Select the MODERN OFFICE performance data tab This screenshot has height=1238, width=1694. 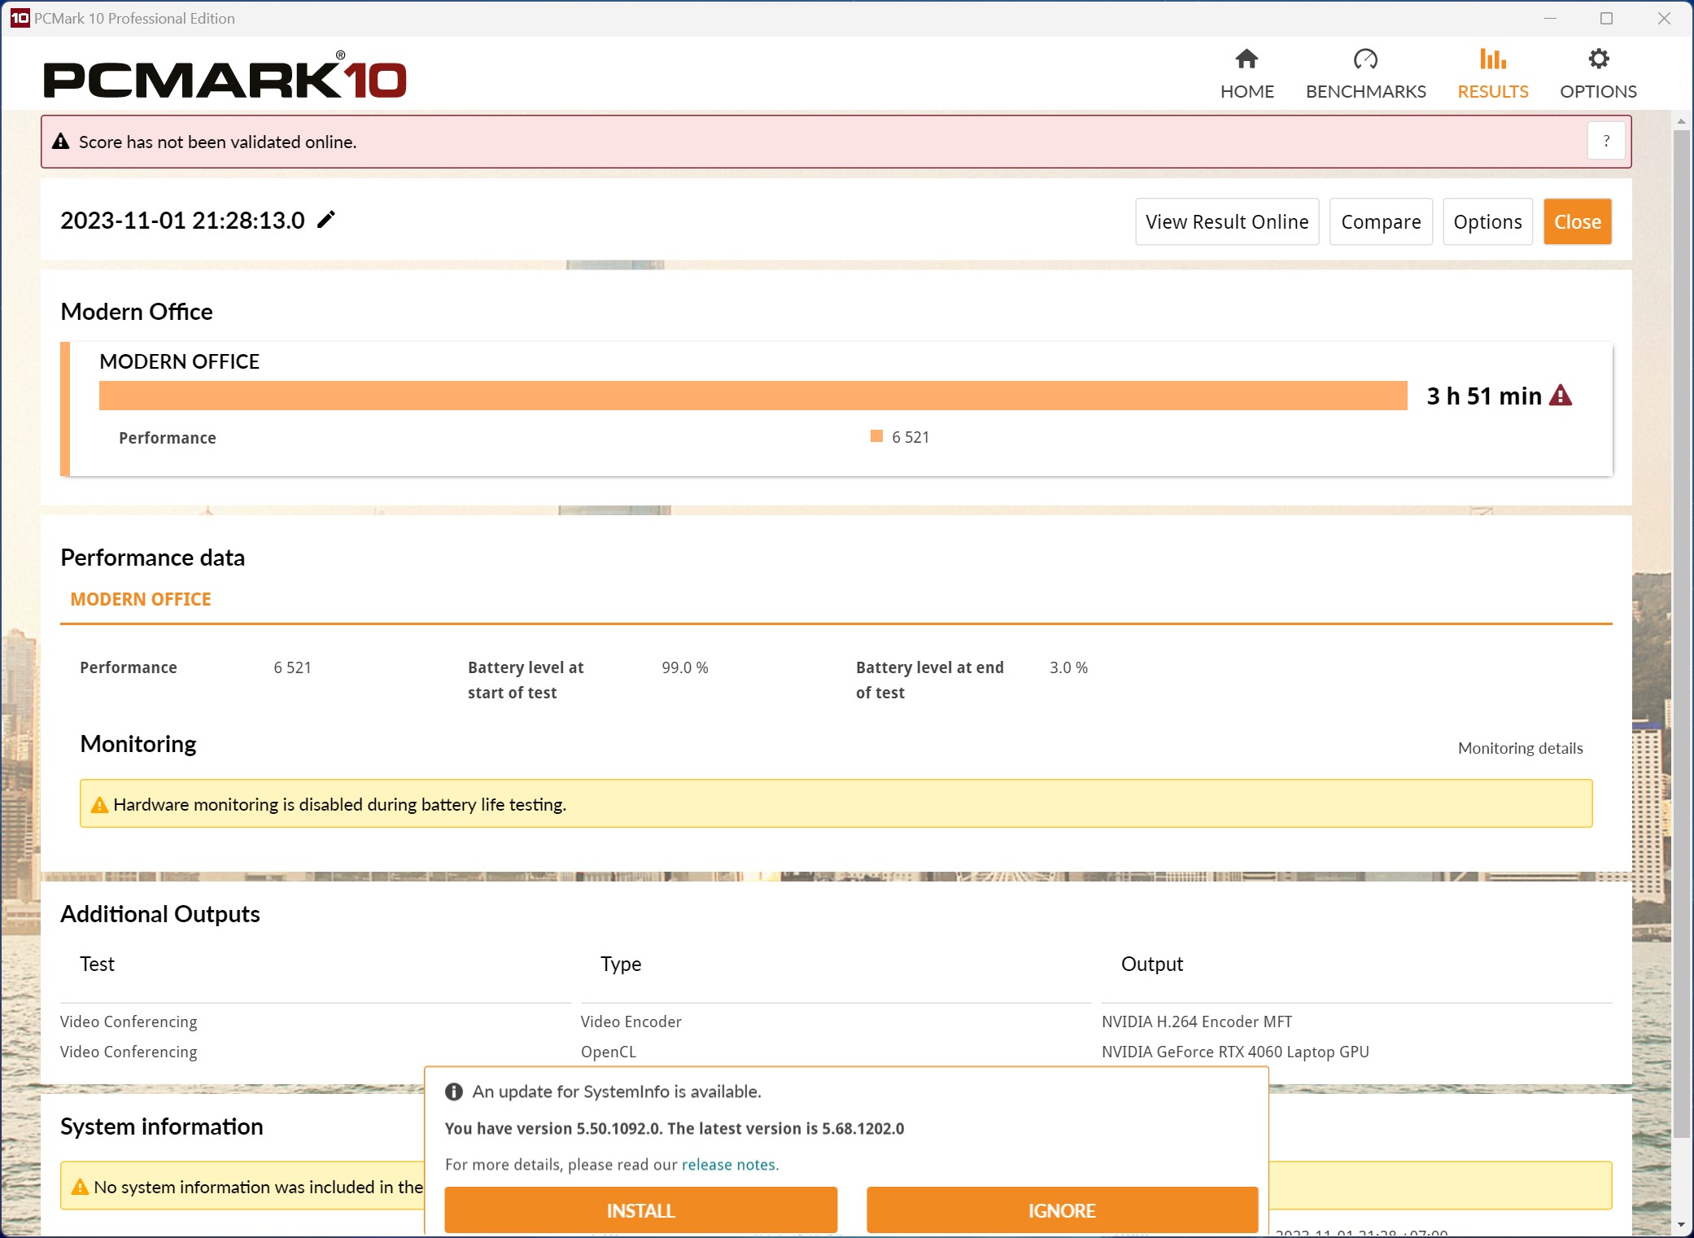pyautogui.click(x=141, y=599)
